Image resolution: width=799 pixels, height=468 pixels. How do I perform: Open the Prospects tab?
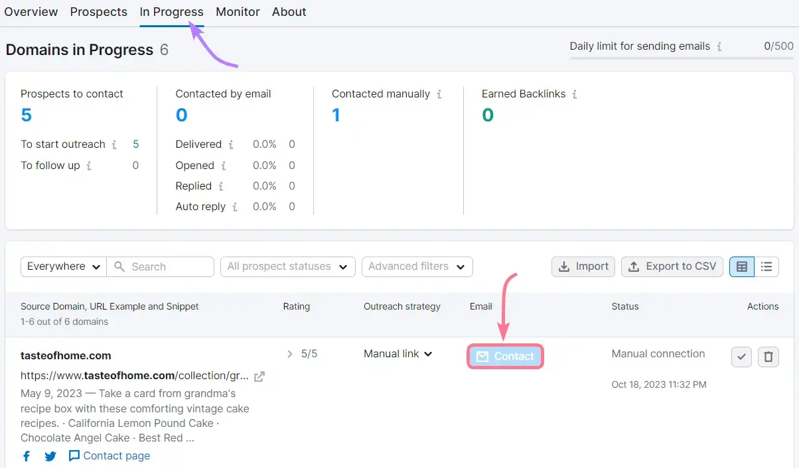[98, 11]
